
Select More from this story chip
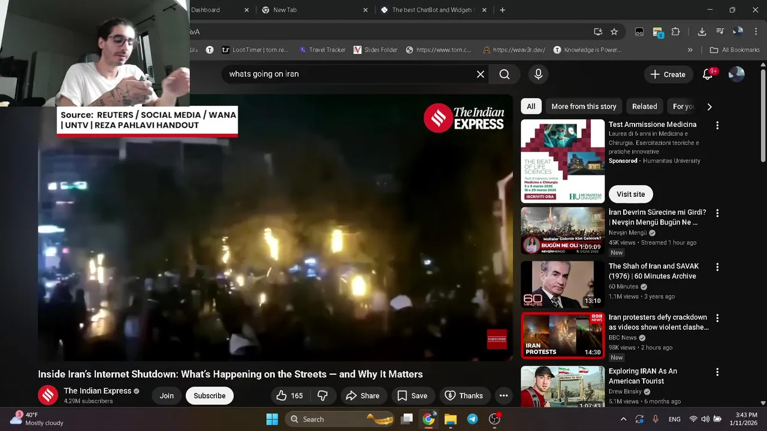584,107
